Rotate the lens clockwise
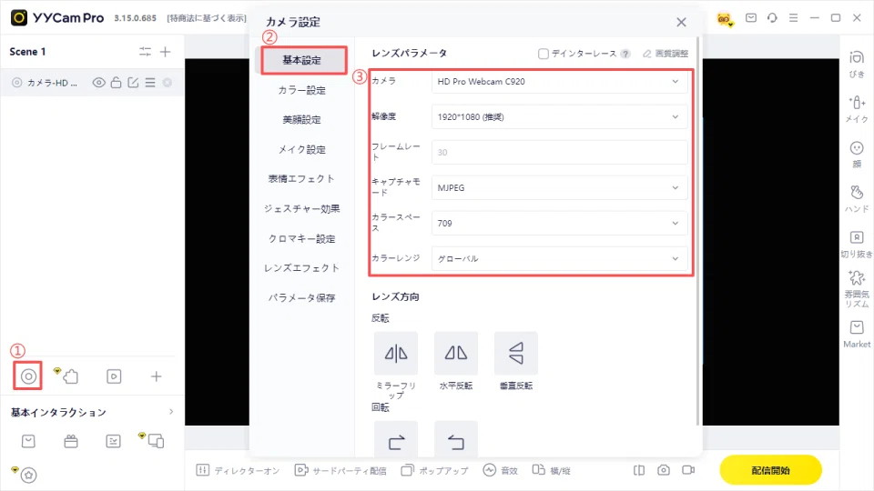874x491 pixels. click(x=396, y=440)
